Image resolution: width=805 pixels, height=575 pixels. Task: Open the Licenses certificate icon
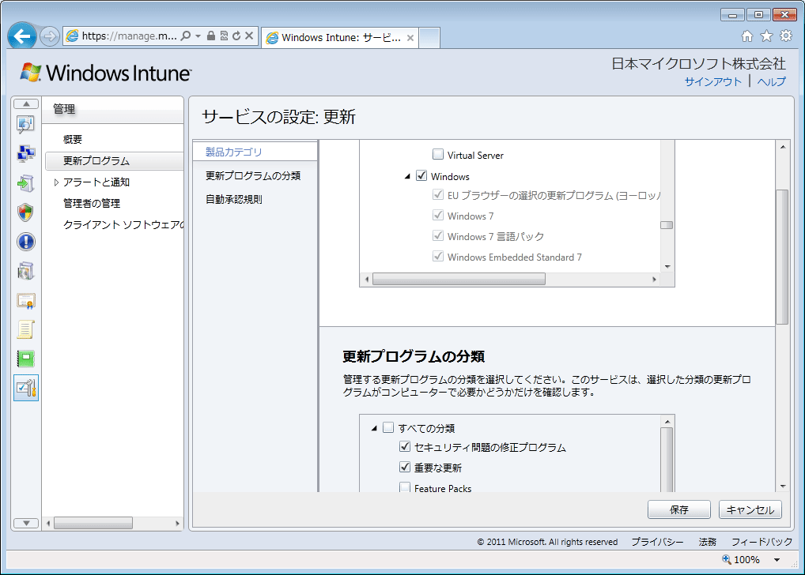click(x=25, y=301)
